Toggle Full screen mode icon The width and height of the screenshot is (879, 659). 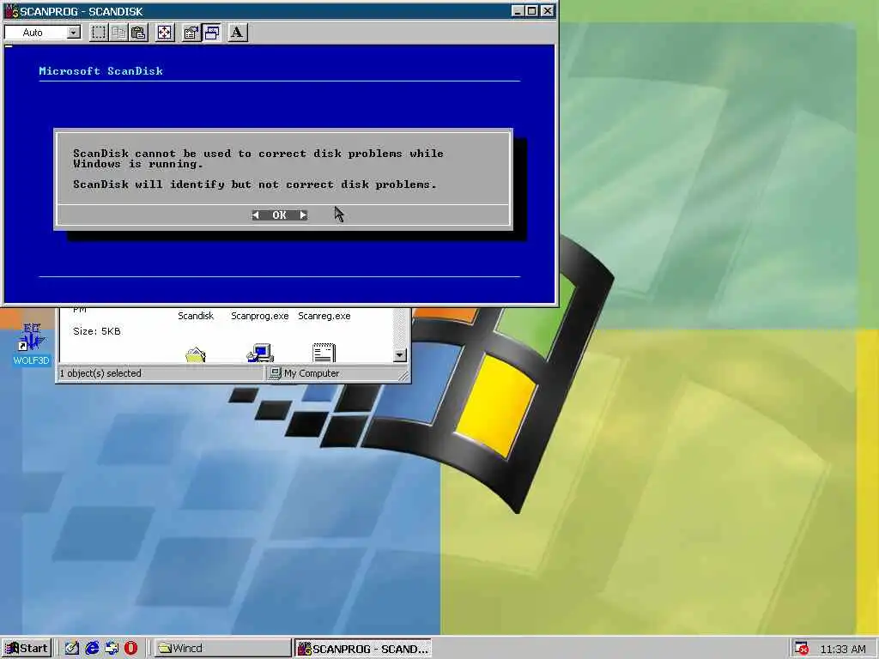pyautogui.click(x=164, y=33)
